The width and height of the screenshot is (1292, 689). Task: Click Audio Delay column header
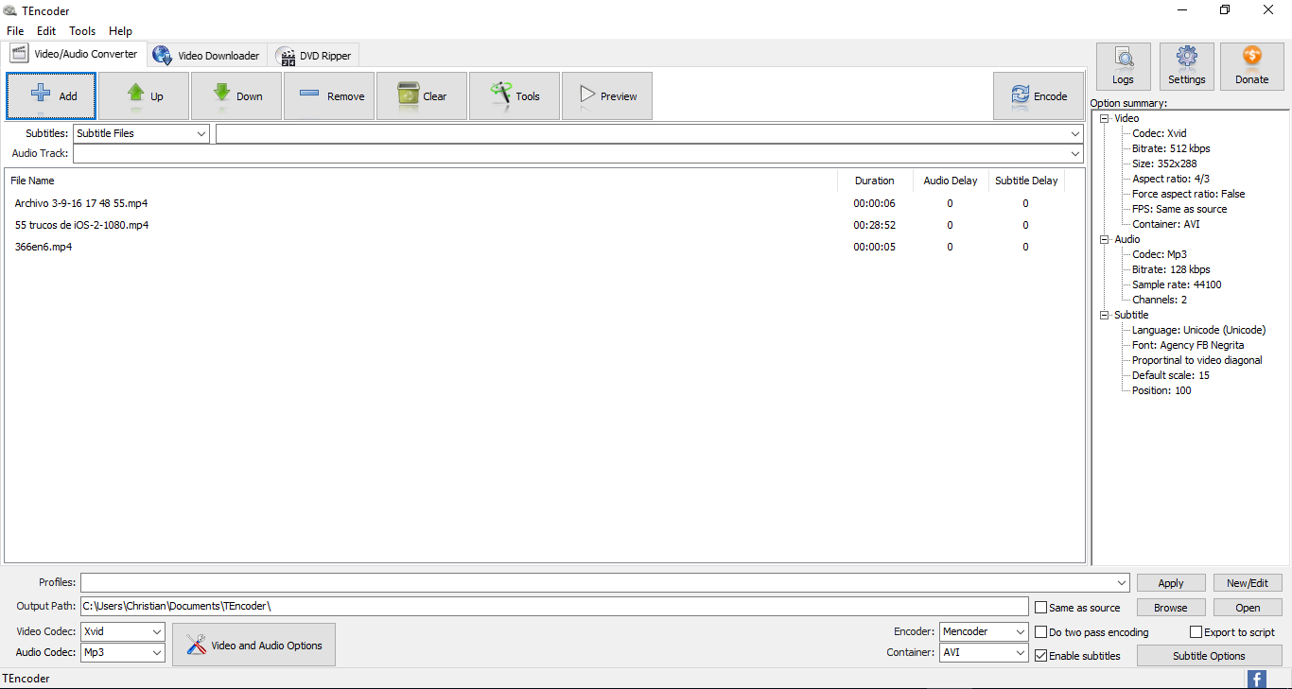click(x=951, y=181)
